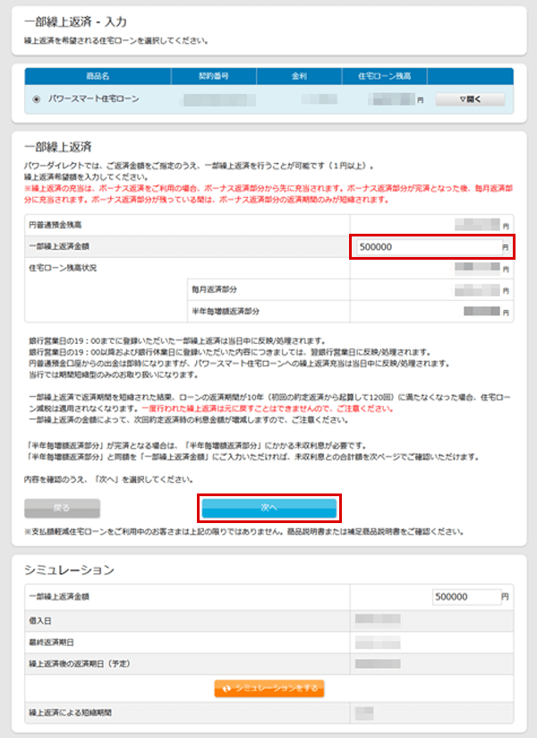
Task: Select the パワースマート住宅ローン radio button
Action: (36, 99)
